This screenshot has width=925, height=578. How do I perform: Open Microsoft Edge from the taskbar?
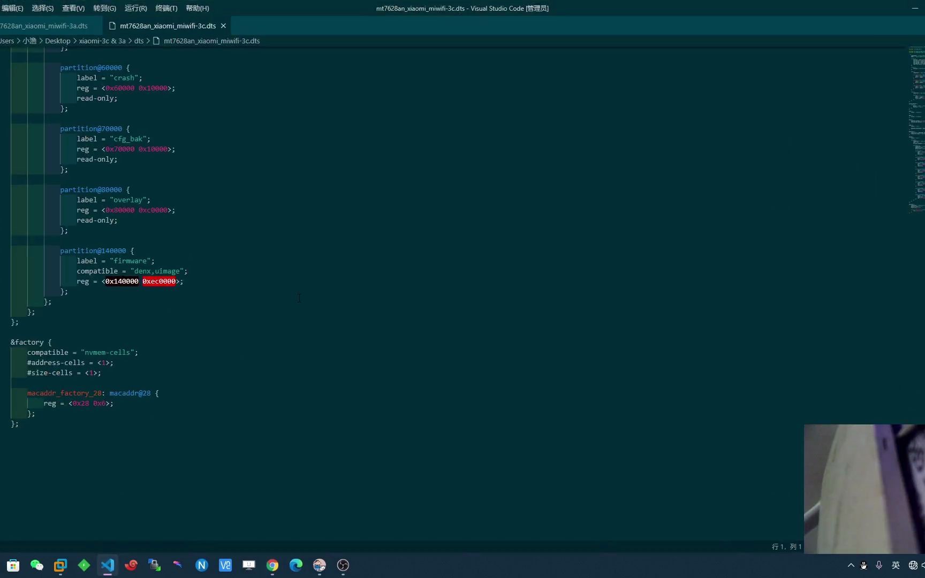(295, 566)
